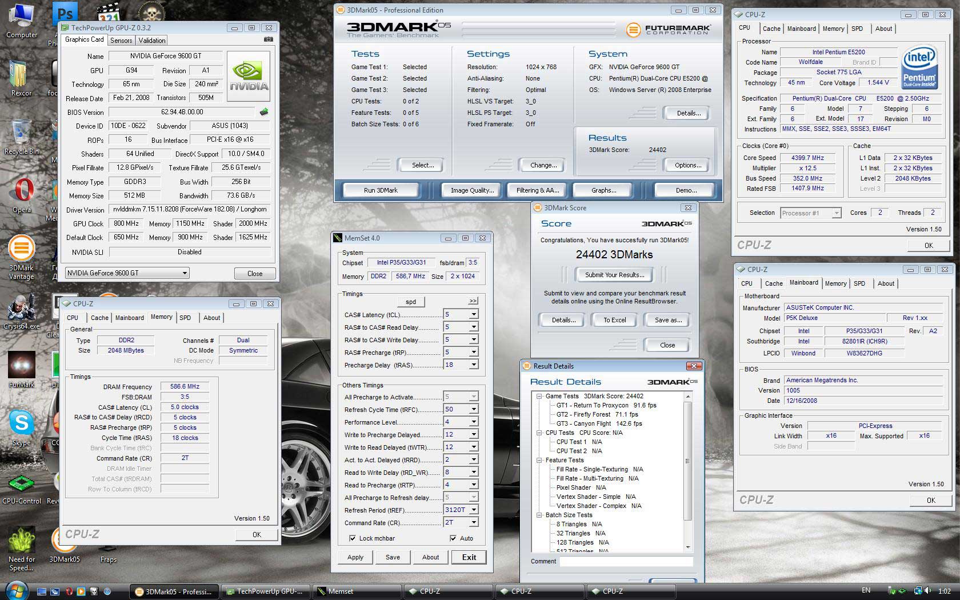Toggle the Auto checkbox in MemSet
The image size is (960, 600).
pos(453,538)
